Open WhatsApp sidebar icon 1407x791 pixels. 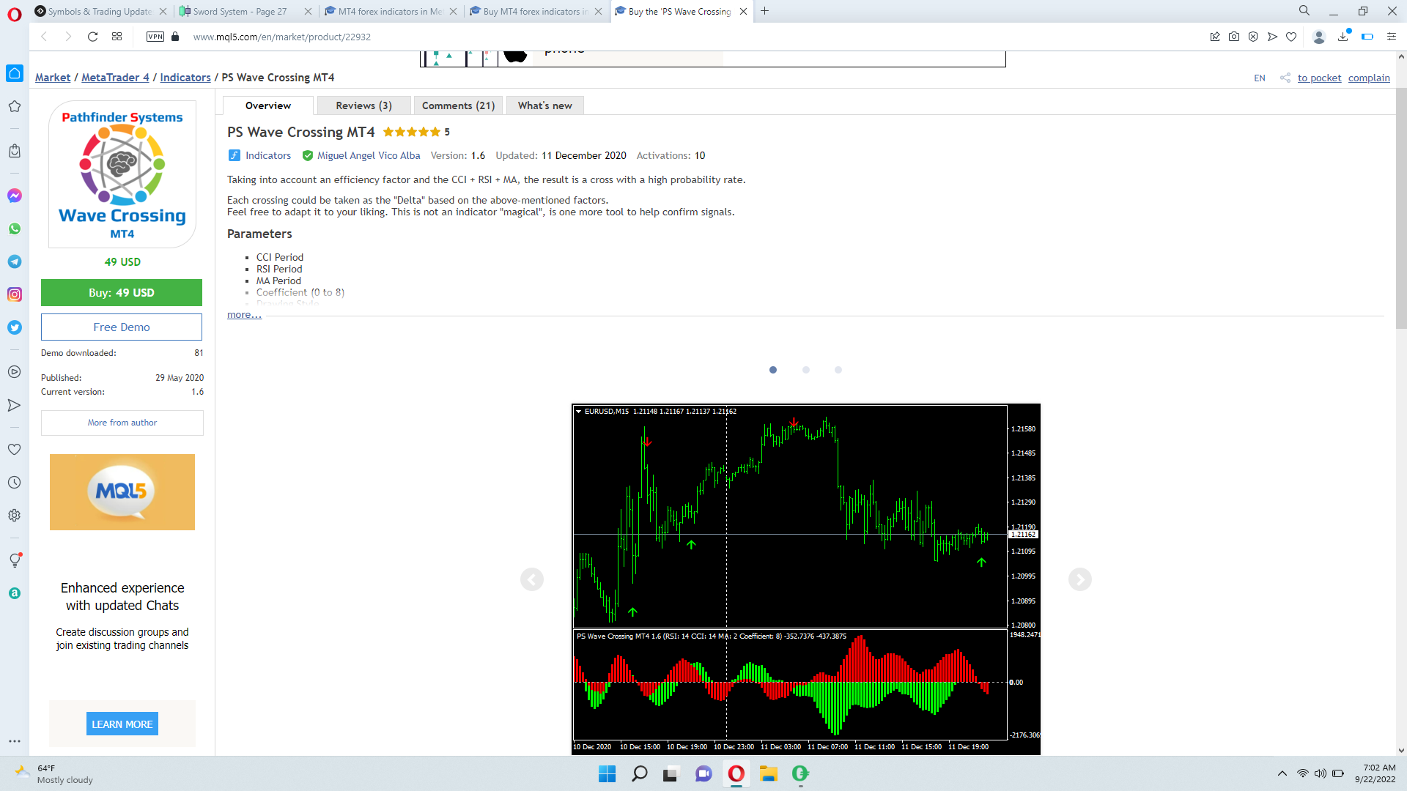point(15,229)
